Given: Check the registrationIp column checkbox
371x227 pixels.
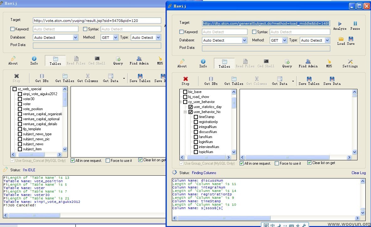Looking at the screenshot, I should pos(196,122).
